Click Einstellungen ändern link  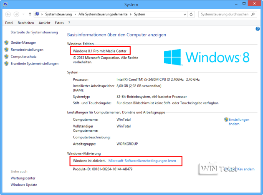point(239,122)
